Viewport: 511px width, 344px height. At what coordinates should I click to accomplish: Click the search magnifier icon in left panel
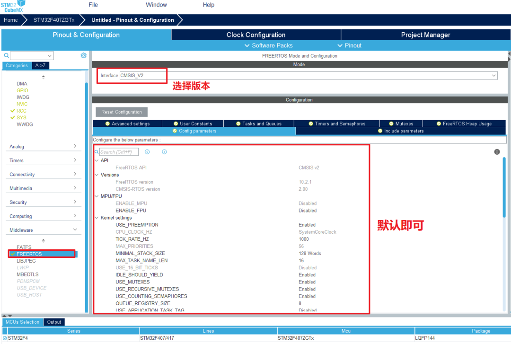pos(6,55)
